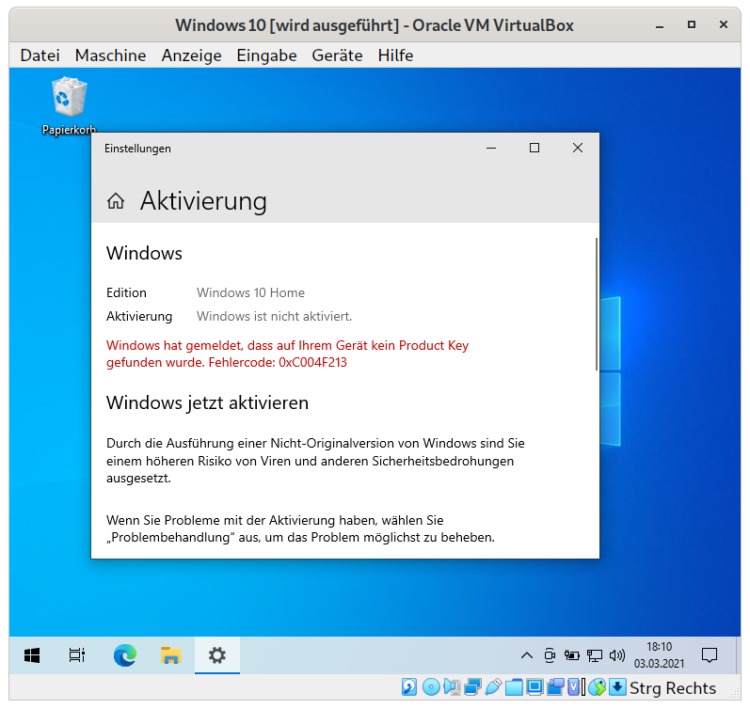Click the keyboard capture arrow indicator
Viewport: 750px width, 709px height.
tap(617, 687)
